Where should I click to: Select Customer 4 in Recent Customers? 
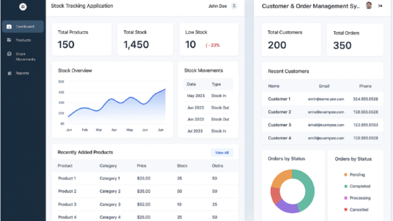(323, 138)
